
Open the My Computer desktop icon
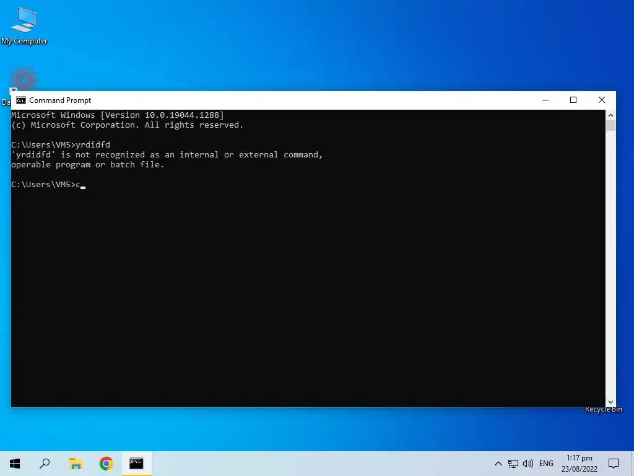click(24, 25)
